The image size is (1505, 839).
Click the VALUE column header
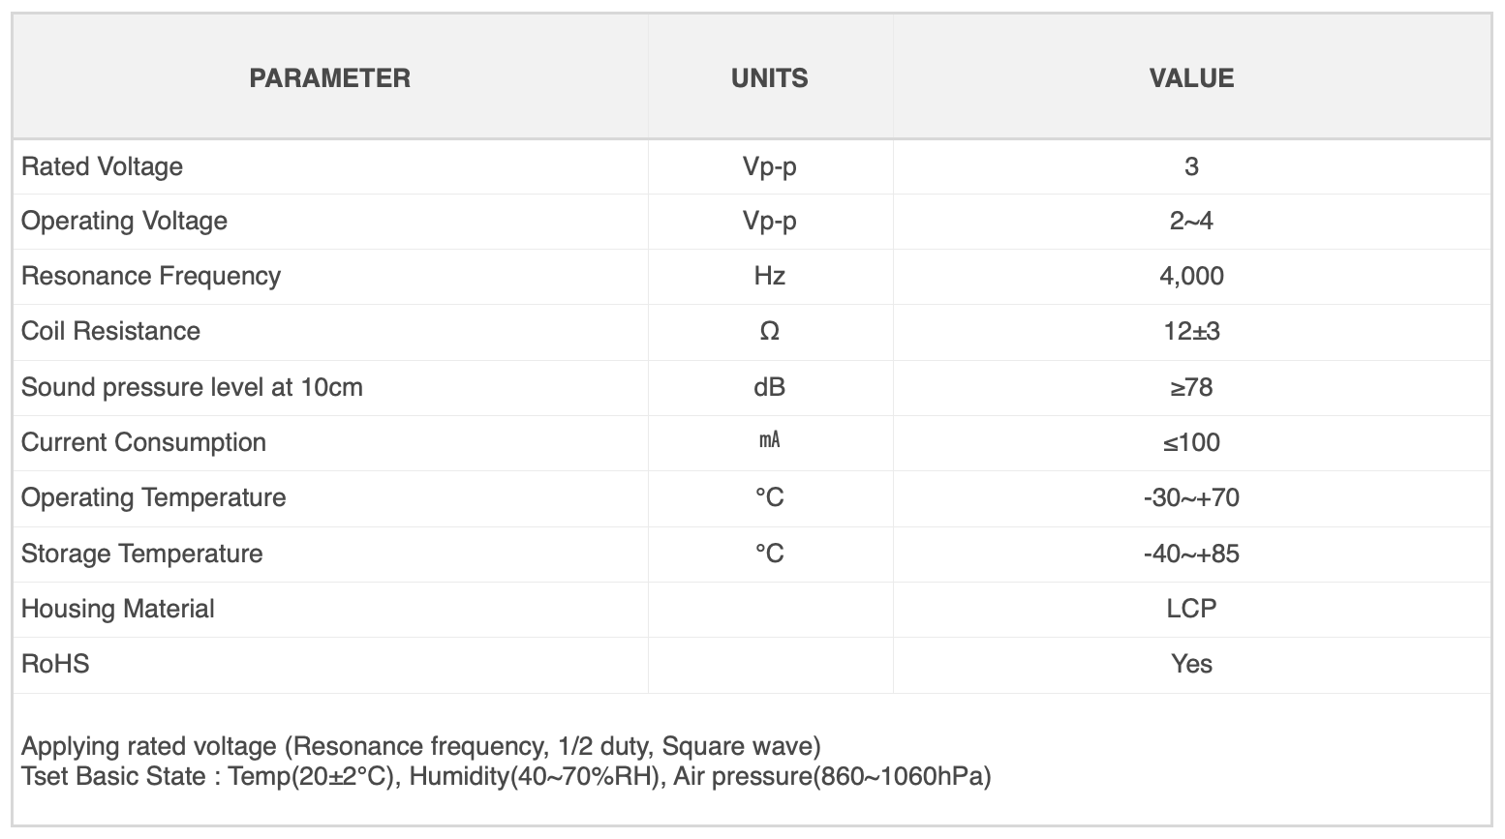(1191, 78)
